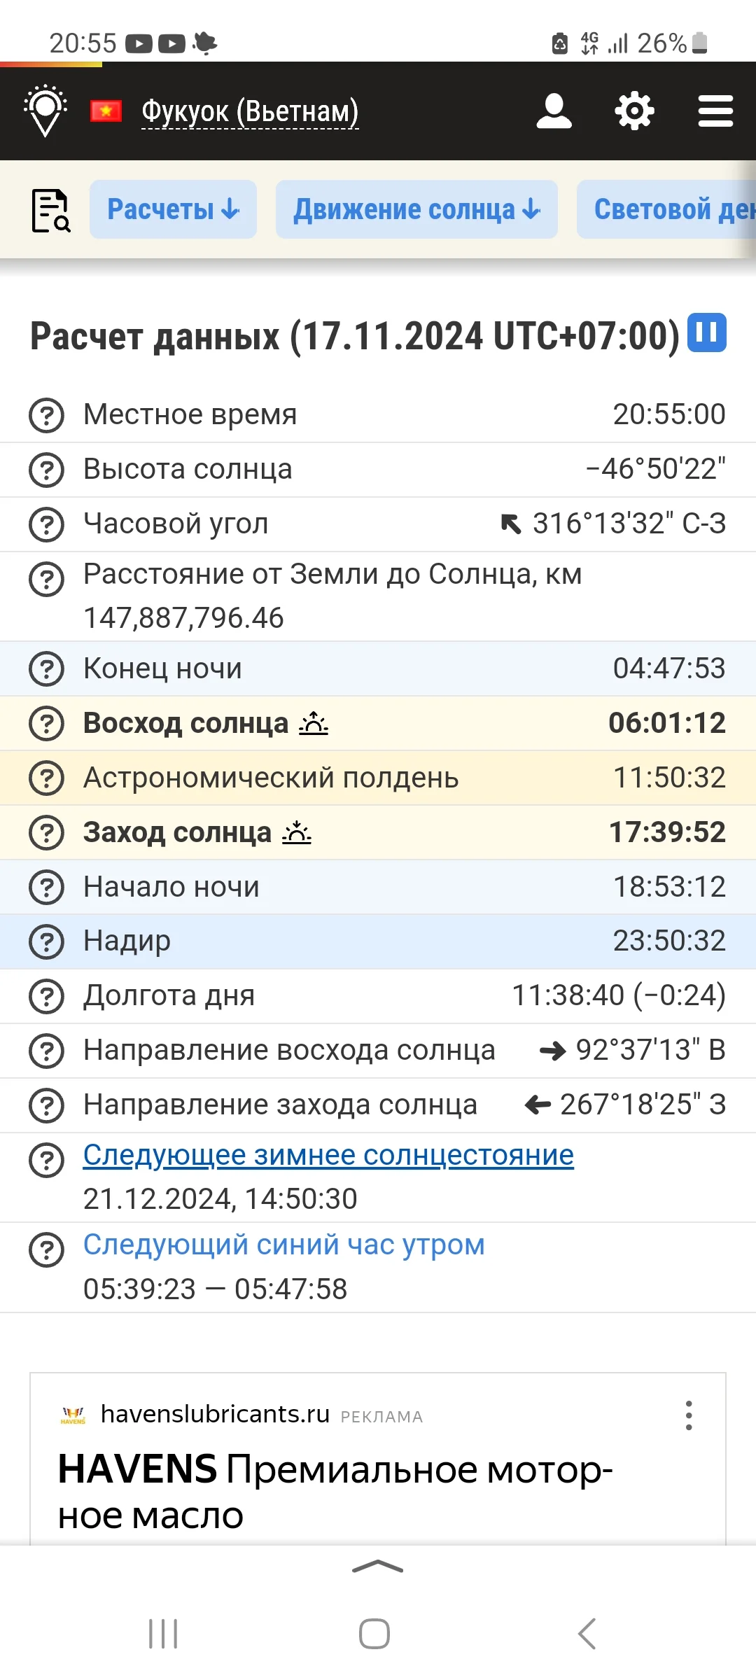Screen dimensions: 756x1680
Task: Open settings via the gear icon
Action: point(634,111)
